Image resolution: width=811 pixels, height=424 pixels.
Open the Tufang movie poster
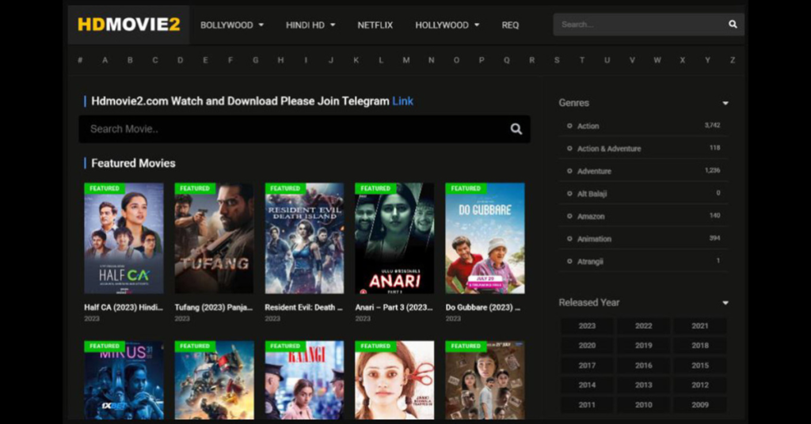click(x=214, y=238)
